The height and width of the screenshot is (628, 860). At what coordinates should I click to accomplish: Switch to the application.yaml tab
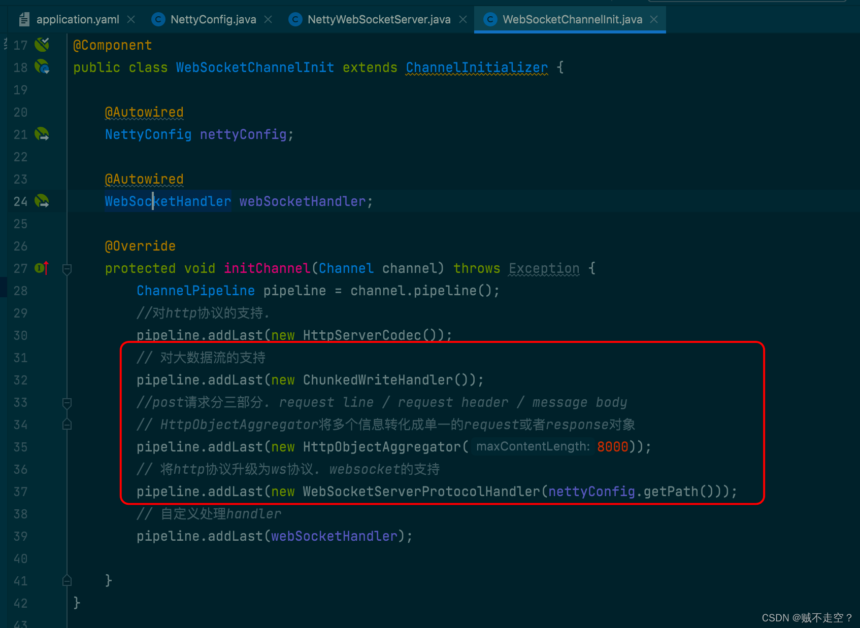77,19
